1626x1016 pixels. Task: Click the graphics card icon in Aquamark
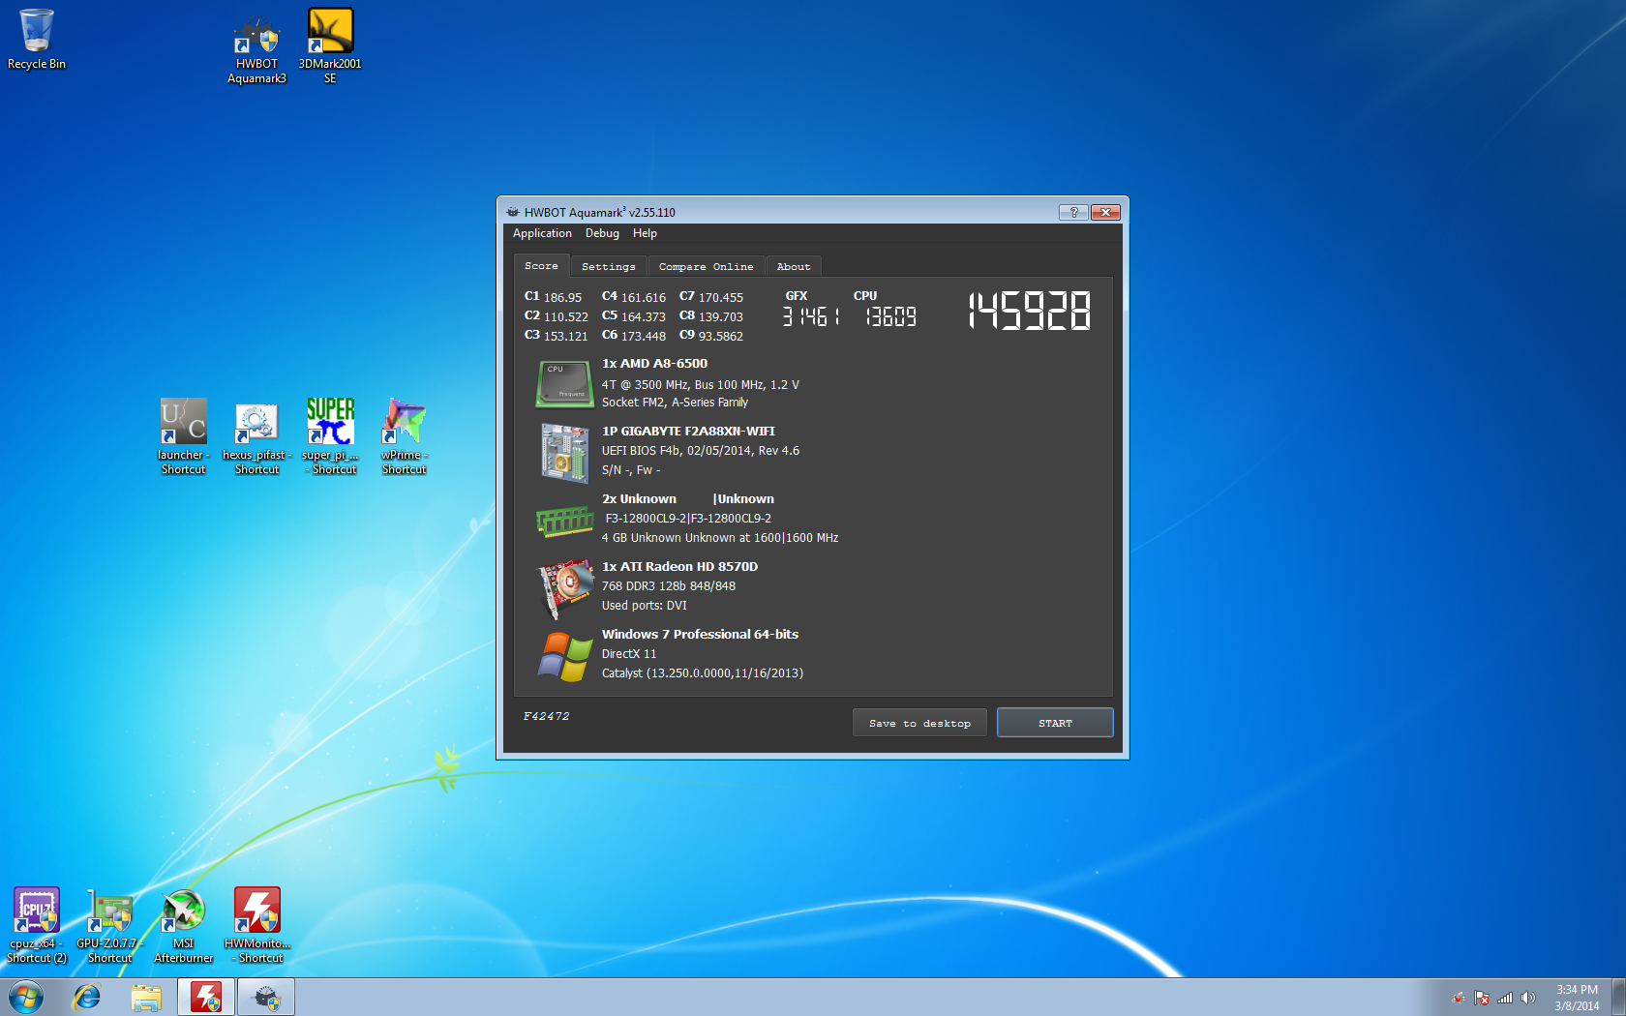coord(565,587)
